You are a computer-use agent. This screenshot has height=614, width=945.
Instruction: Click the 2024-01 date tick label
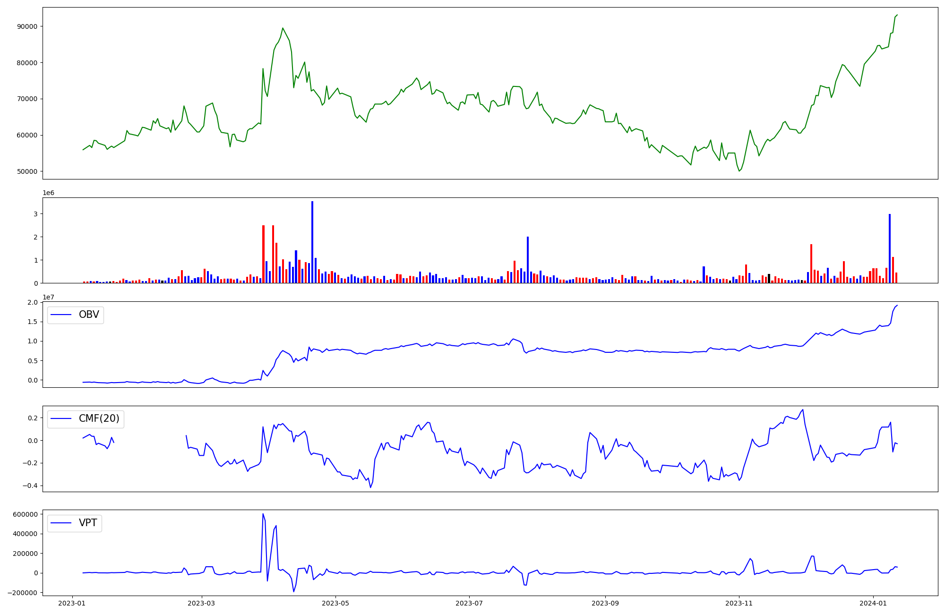(873, 603)
